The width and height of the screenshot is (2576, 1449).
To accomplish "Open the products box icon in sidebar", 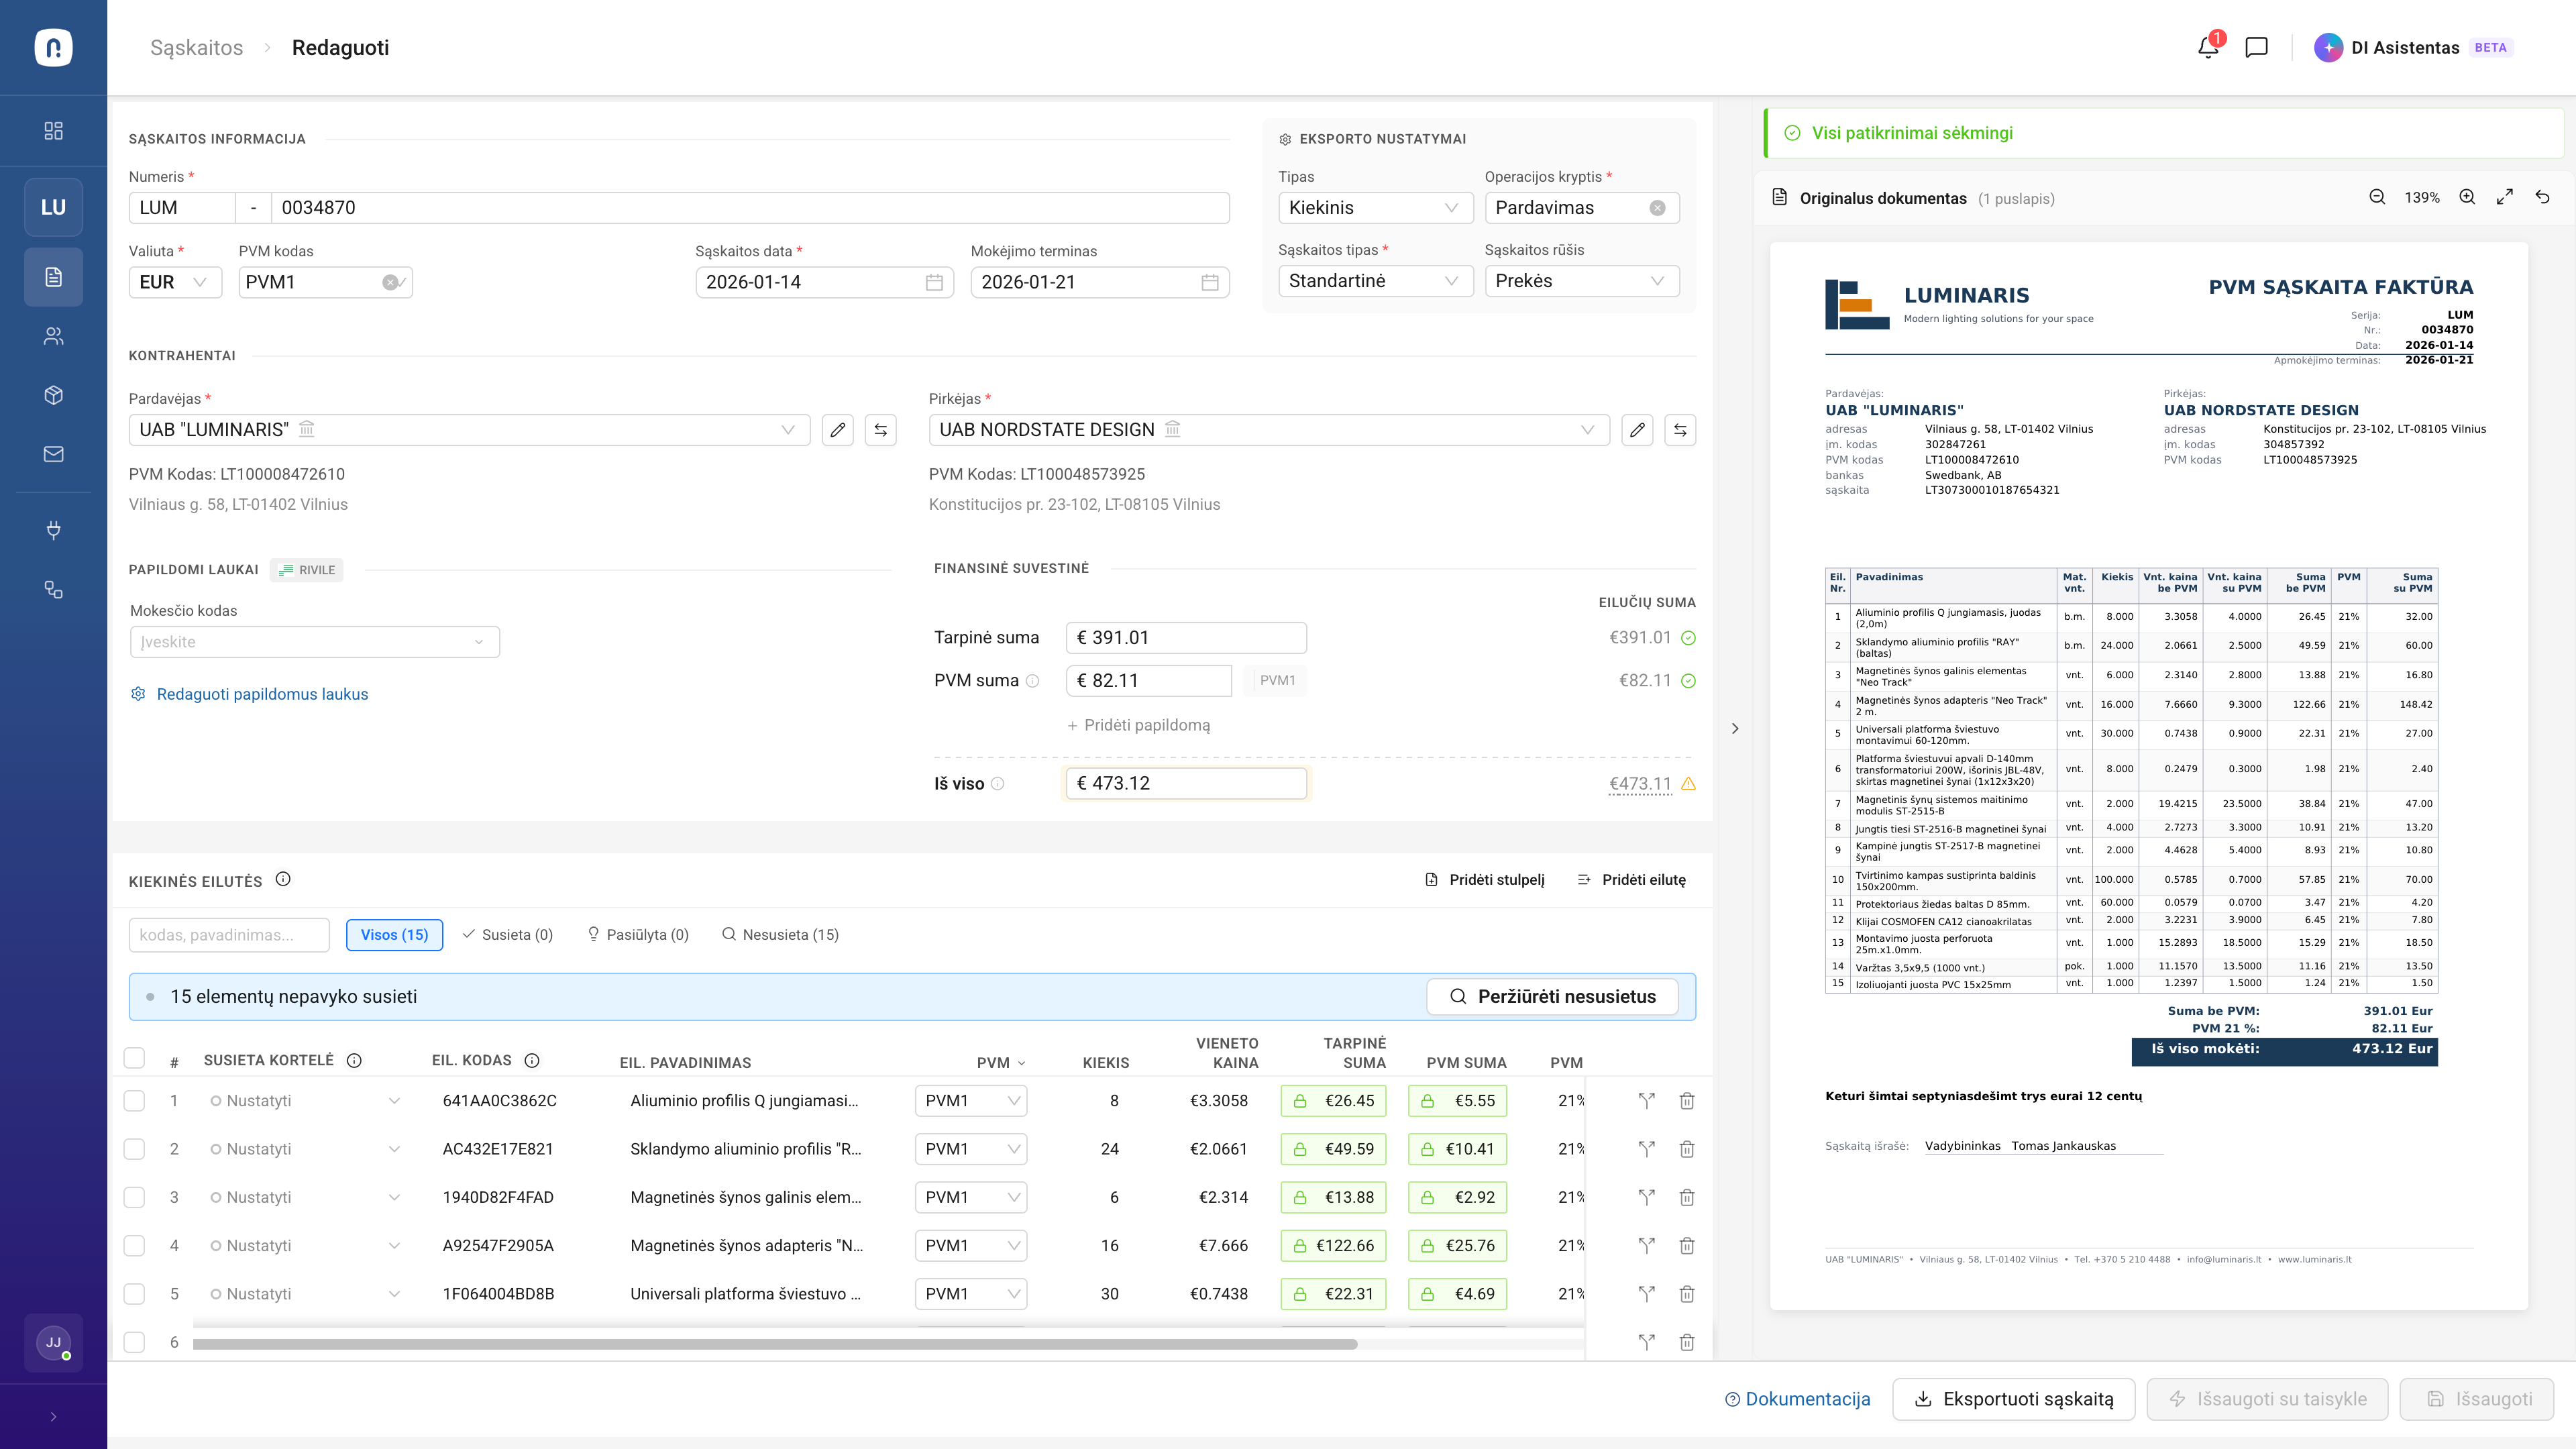I will coord(54,395).
